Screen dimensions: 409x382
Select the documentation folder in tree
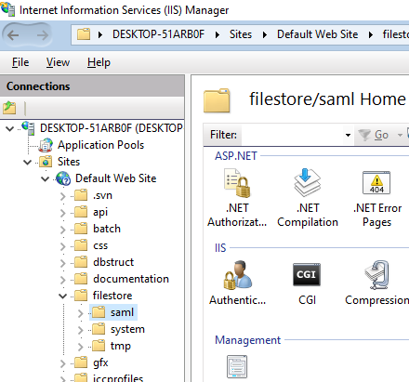(131, 279)
